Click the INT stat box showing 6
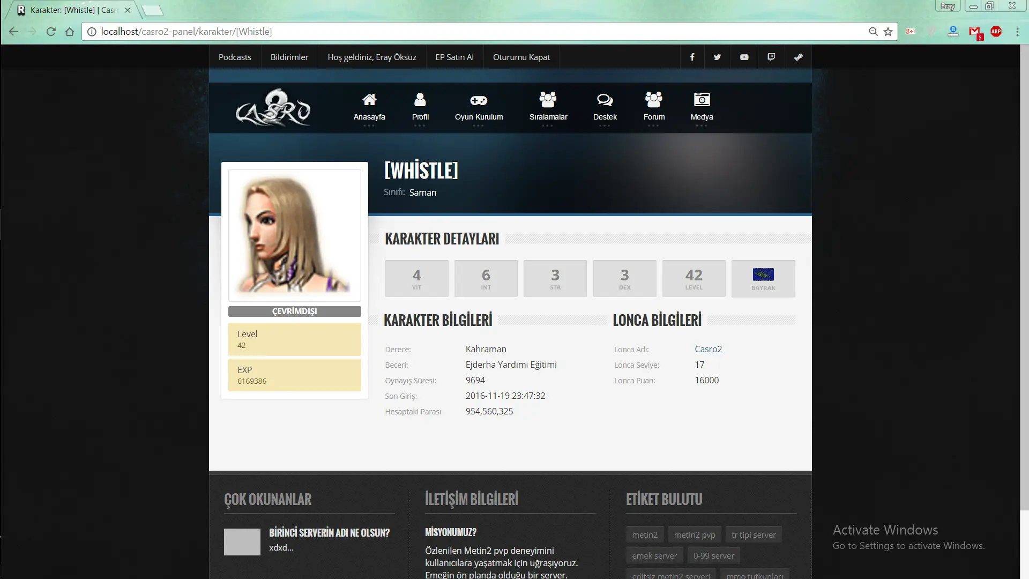The width and height of the screenshot is (1029, 579). tap(486, 278)
